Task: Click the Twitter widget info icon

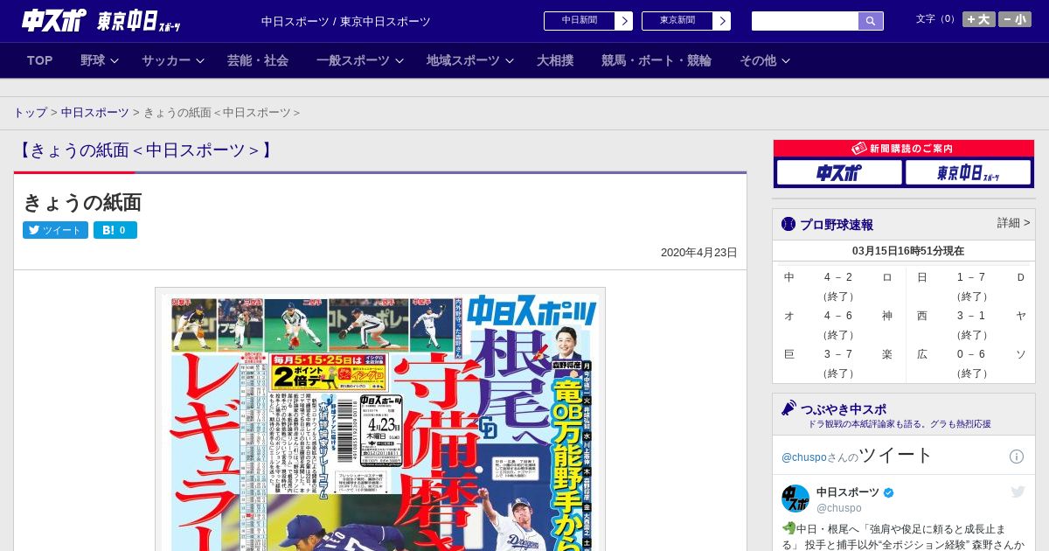Action: (1017, 457)
